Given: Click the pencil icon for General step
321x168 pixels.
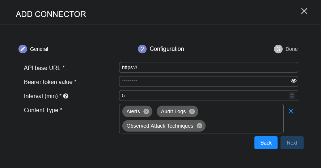Looking at the screenshot, I should [x=23, y=49].
